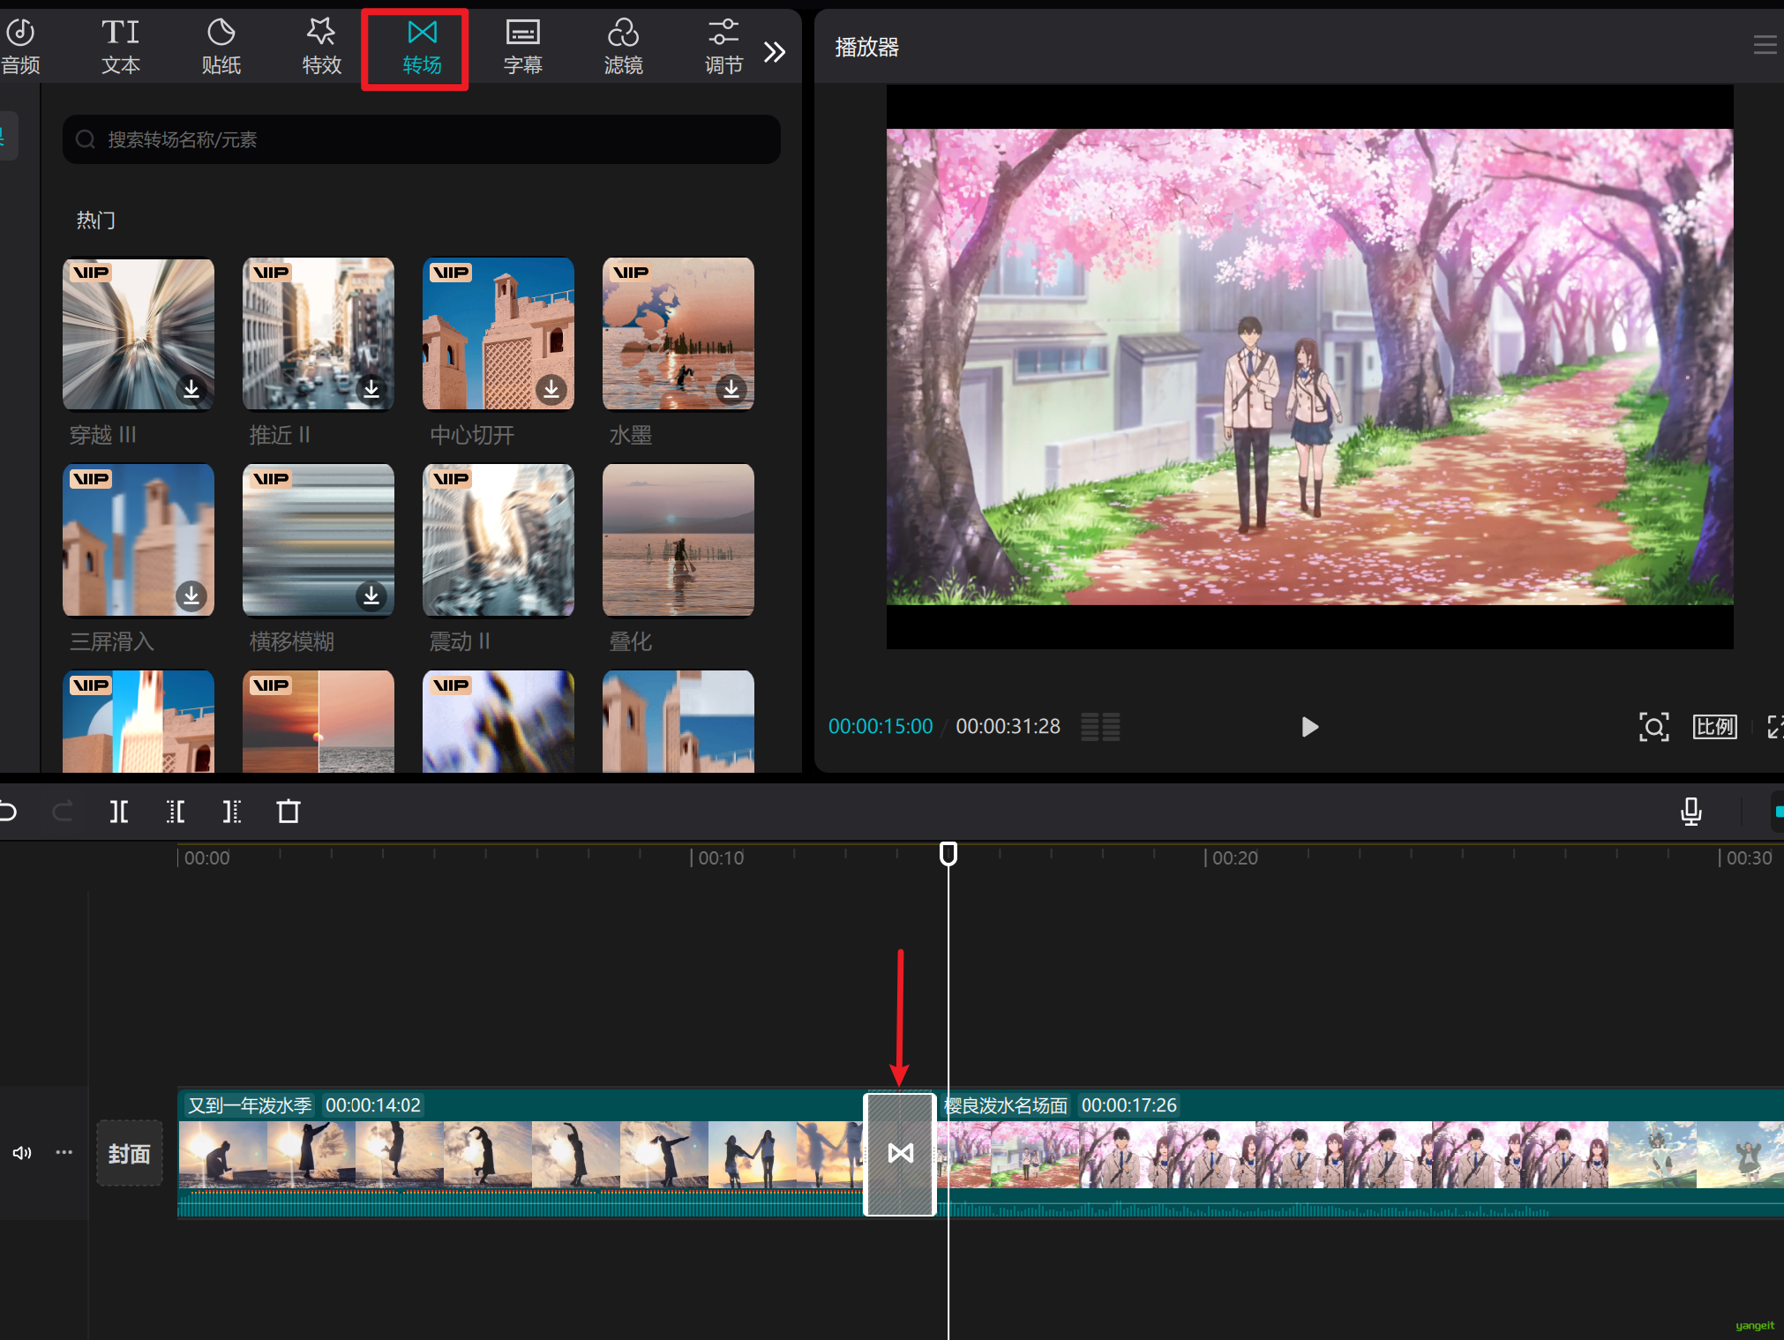This screenshot has height=1340, width=1784.
Task: Enter fullscreen preview mode
Action: click(x=1774, y=727)
